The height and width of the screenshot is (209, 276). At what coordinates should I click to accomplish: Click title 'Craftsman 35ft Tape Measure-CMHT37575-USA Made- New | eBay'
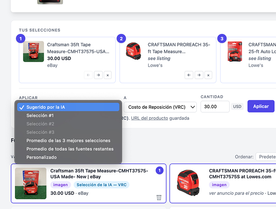[99, 173]
